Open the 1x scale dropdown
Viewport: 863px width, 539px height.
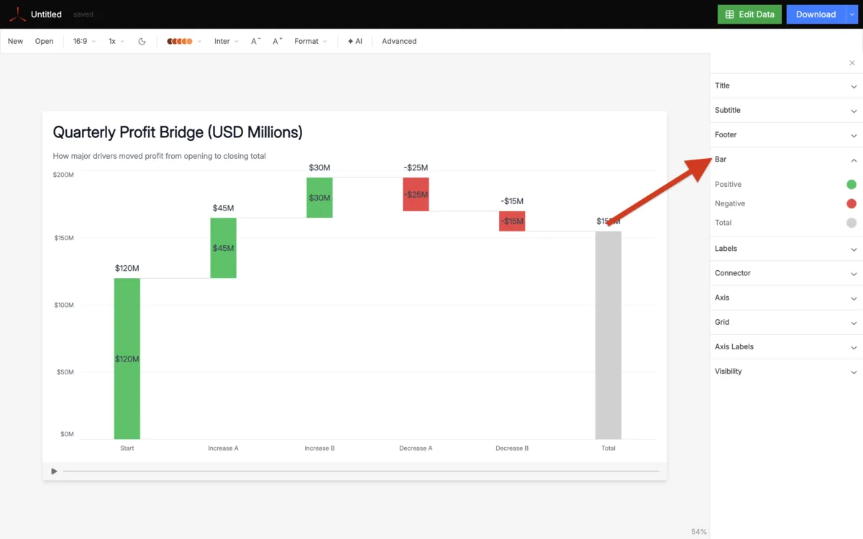point(117,41)
